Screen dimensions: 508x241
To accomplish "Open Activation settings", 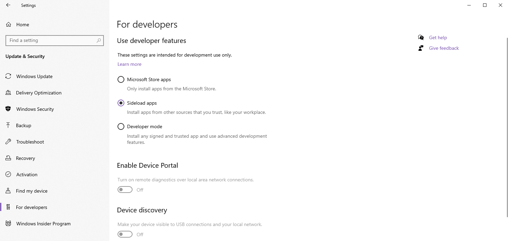I will pos(8,175).
